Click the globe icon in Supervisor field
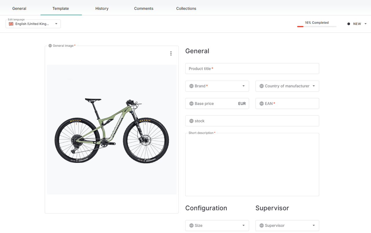 [261, 225]
